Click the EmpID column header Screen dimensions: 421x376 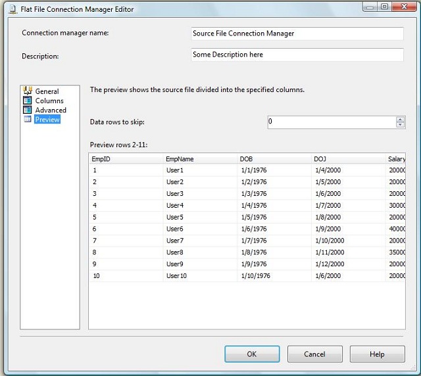[125, 159]
